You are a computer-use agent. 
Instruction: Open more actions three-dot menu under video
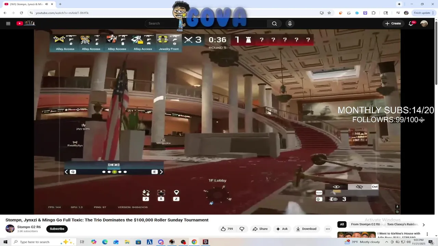click(328, 229)
